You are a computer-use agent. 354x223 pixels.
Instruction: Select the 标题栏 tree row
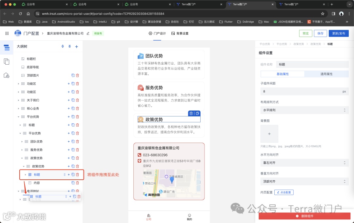pos(48,59)
